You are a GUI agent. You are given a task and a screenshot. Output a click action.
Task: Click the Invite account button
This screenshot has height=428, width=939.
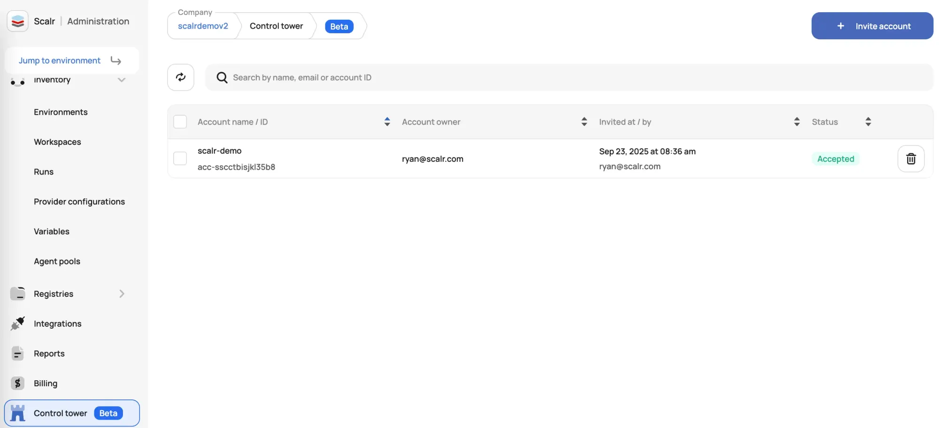872,26
